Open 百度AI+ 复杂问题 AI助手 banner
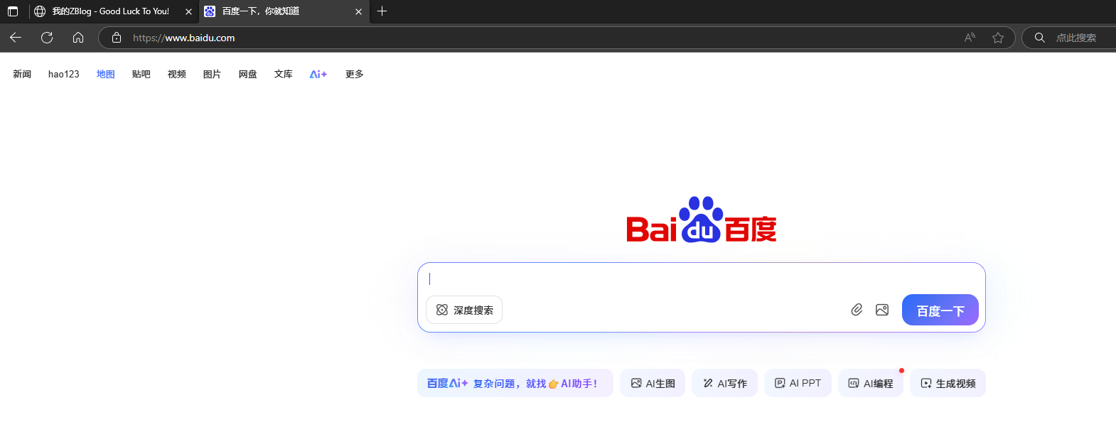 click(515, 383)
